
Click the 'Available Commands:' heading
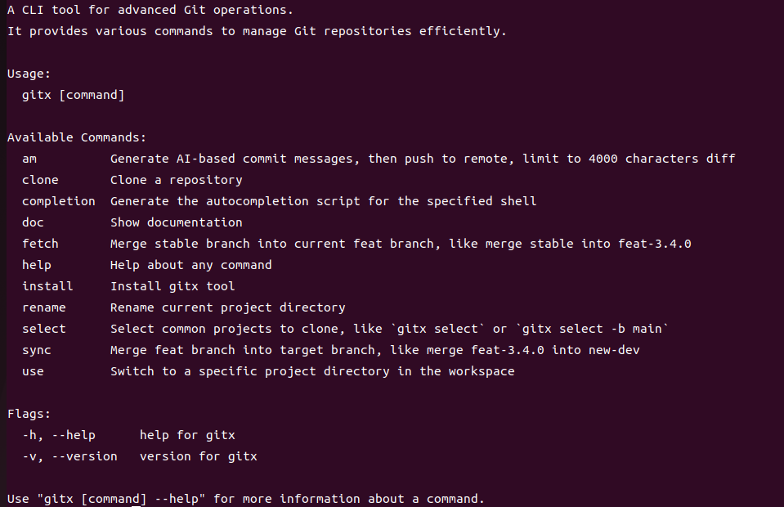click(x=77, y=137)
